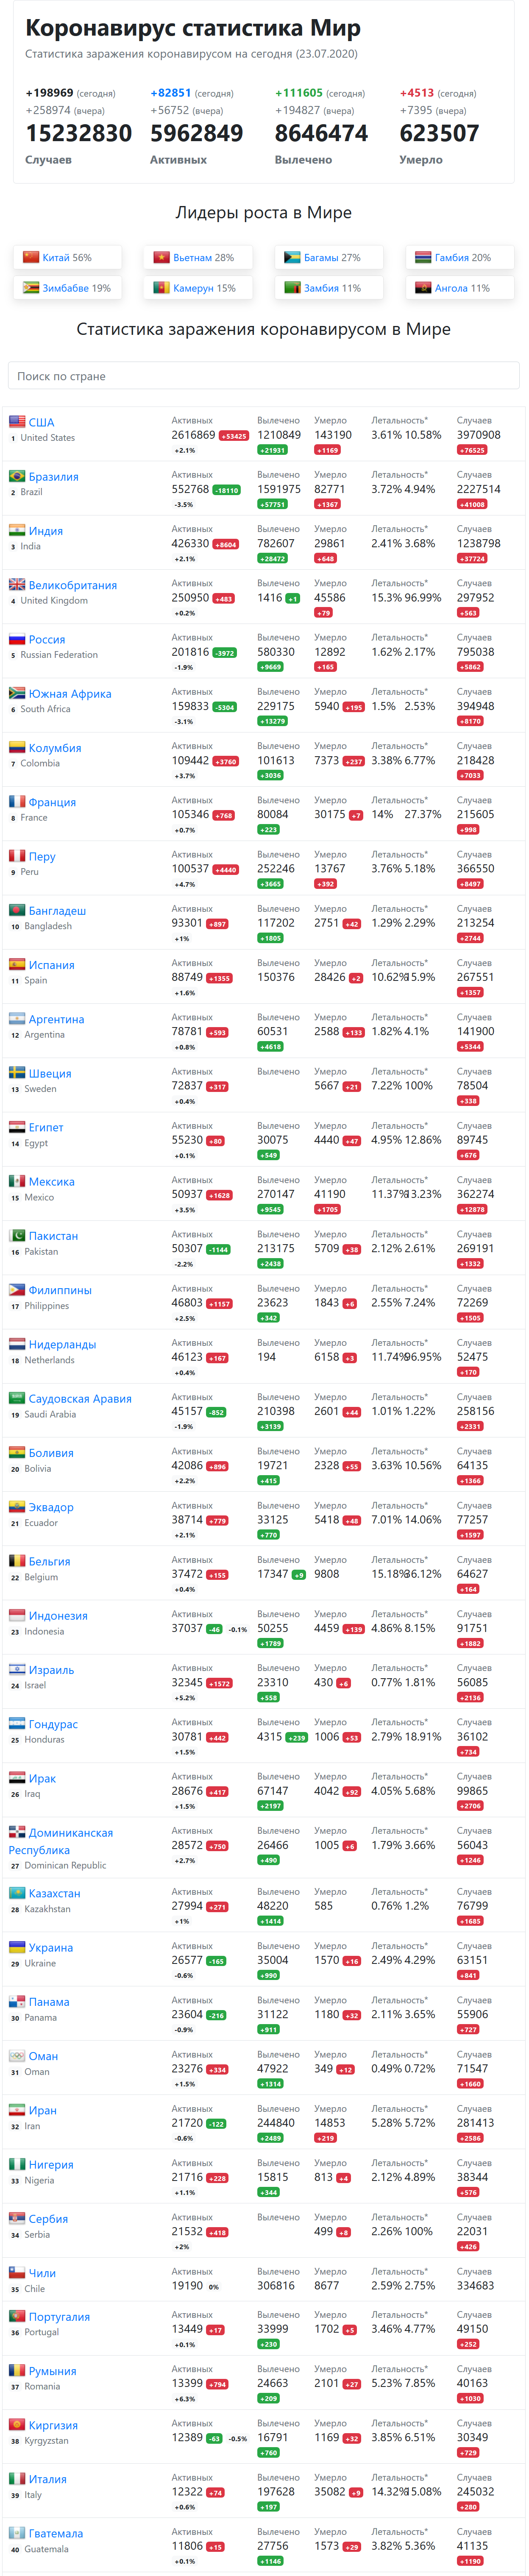Focus the country search field
This screenshot has height=2576, width=529.
tap(264, 376)
